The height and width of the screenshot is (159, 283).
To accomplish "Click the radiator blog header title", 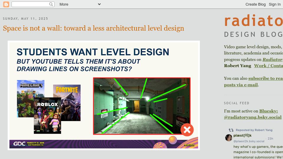I will tap(254, 21).
